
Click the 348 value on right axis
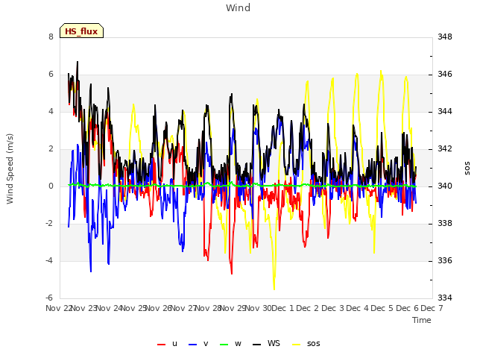click(x=445, y=37)
